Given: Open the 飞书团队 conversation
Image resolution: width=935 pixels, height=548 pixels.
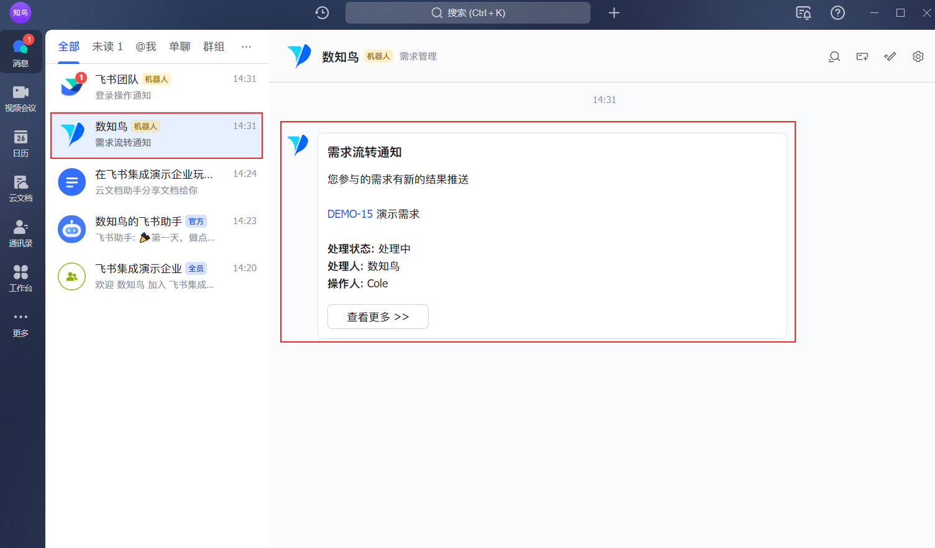Looking at the screenshot, I should click(157, 87).
